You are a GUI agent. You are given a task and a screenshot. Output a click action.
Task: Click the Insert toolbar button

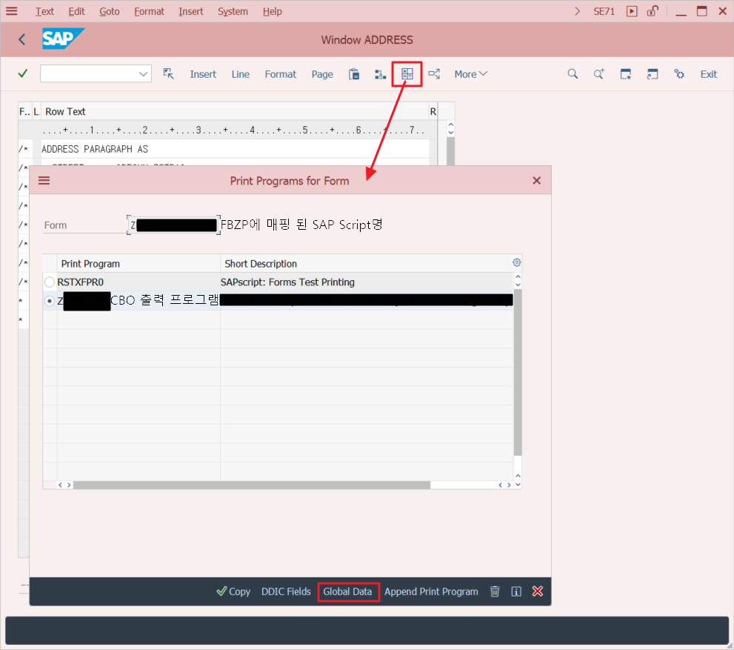pos(203,74)
